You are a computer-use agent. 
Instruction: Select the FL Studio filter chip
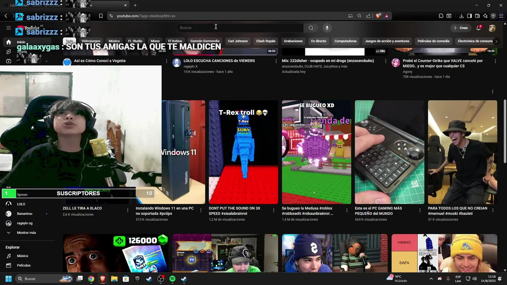click(135, 41)
